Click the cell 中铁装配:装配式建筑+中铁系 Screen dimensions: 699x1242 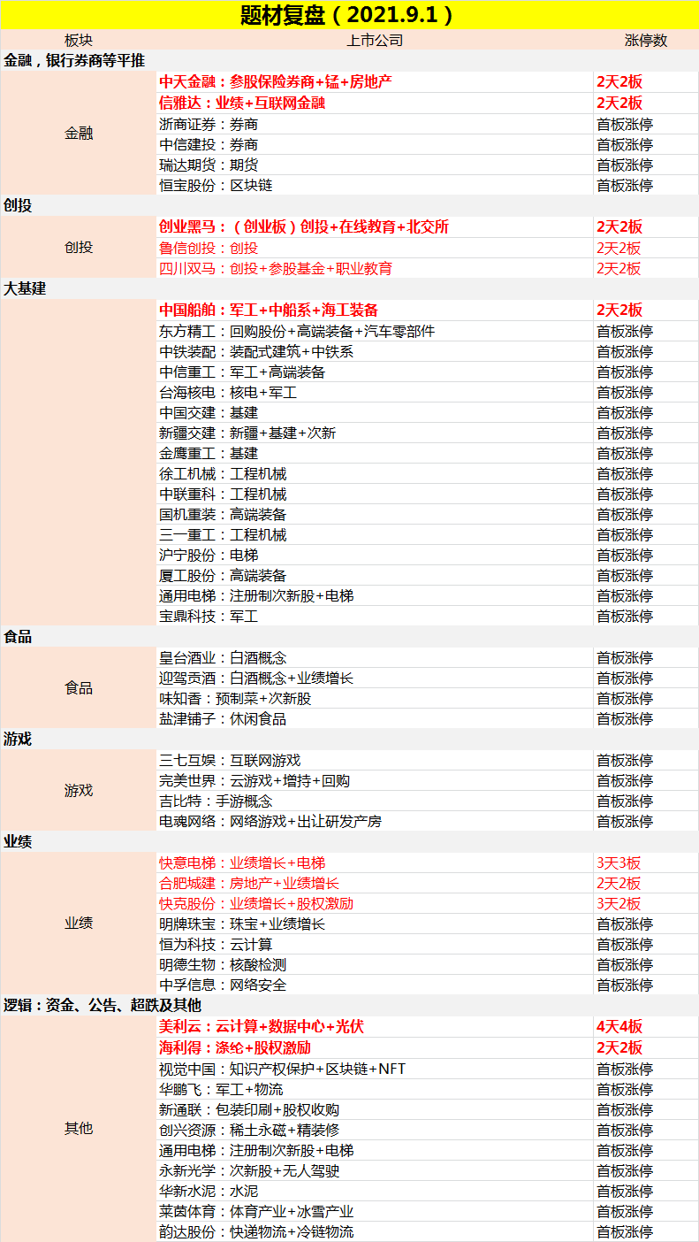[375, 351]
